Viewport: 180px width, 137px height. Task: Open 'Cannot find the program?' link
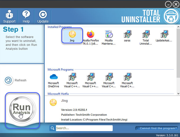tap(157, 128)
